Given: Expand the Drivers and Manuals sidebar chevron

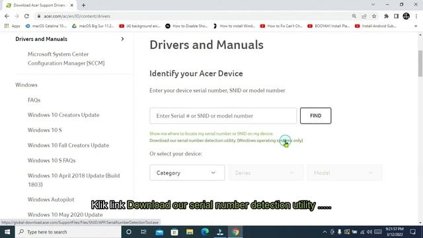Looking at the screenshot, I should coord(122,39).
